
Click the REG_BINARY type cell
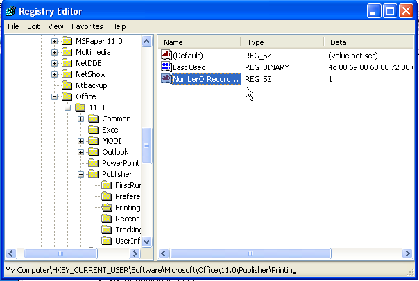pyautogui.click(x=267, y=67)
